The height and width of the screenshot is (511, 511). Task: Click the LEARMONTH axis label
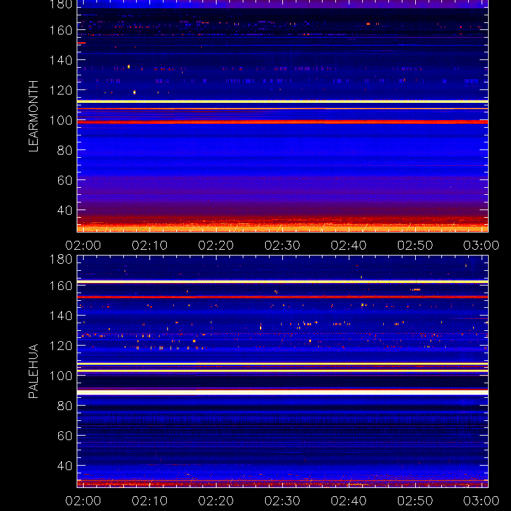33,116
